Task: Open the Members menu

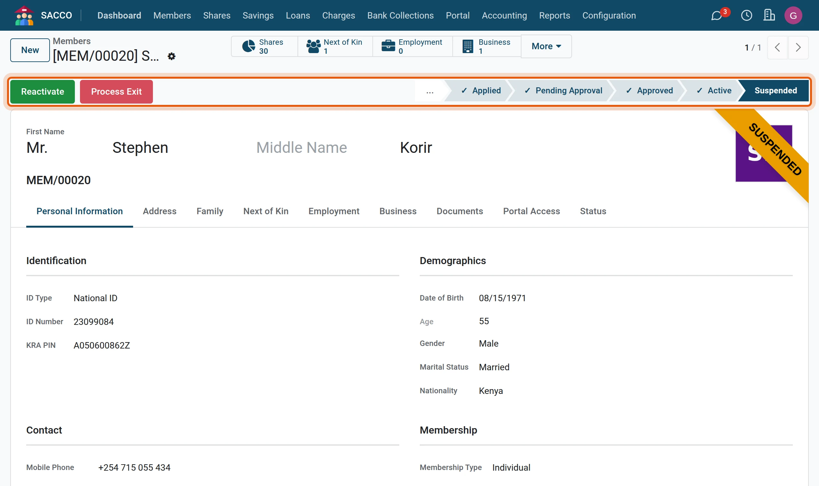Action: tap(172, 15)
